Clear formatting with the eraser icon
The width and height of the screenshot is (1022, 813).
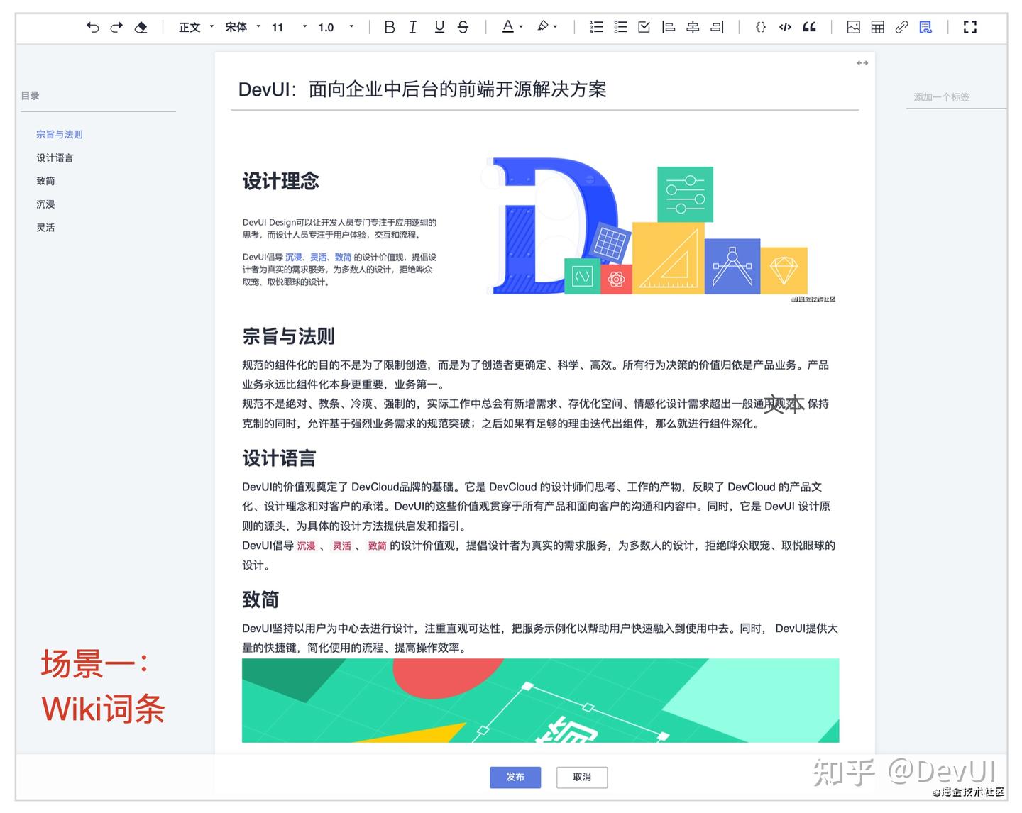[141, 27]
